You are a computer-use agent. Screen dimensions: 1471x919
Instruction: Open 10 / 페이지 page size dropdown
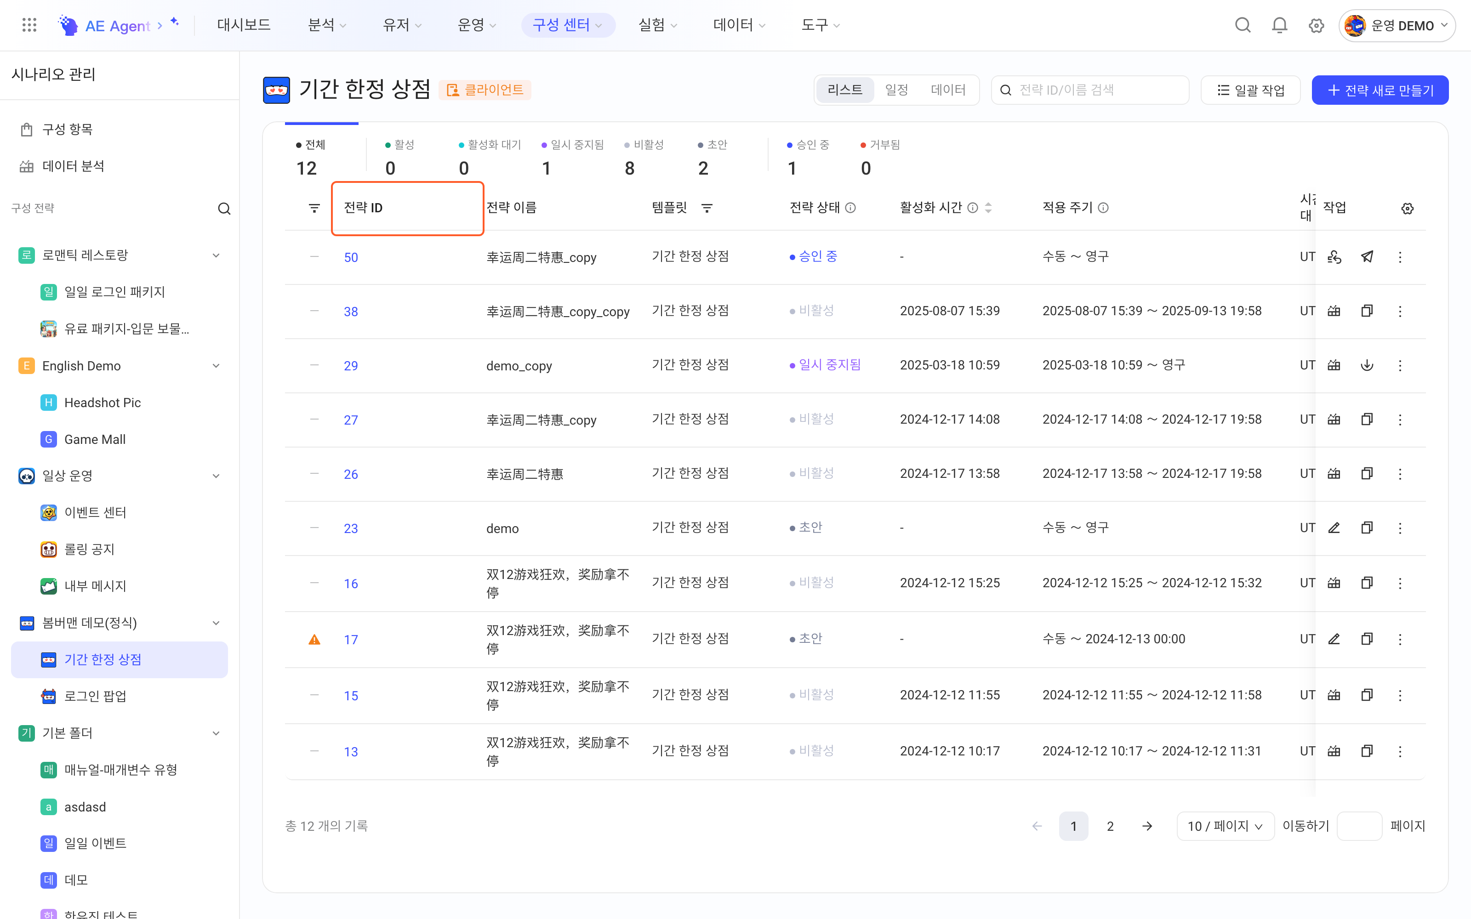tap(1225, 826)
